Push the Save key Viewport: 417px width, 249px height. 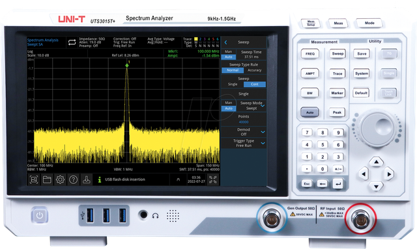(x=362, y=53)
